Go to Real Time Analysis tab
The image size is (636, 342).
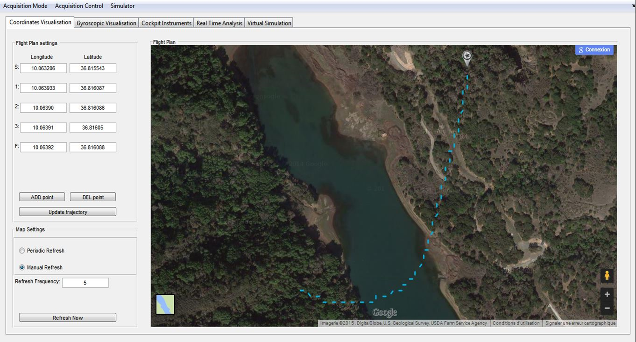[219, 23]
